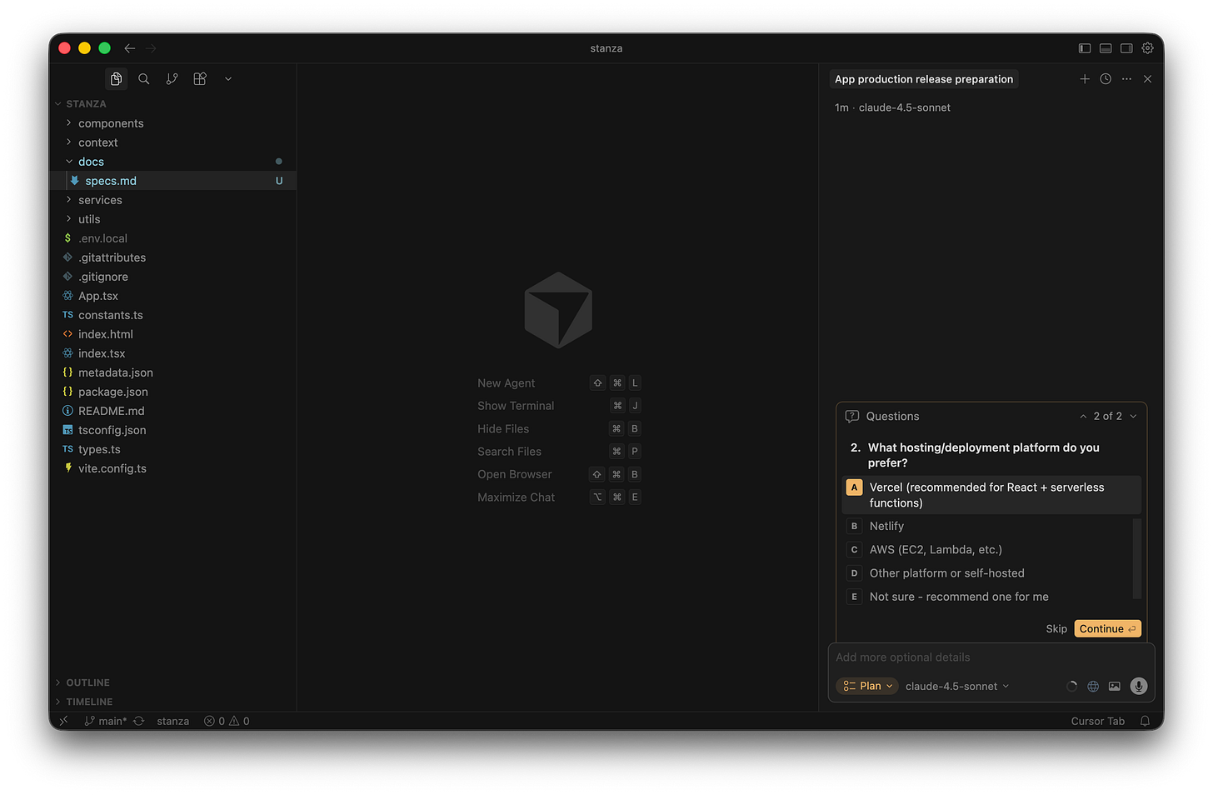Activate the Search icon in the sidebar

coord(143,78)
